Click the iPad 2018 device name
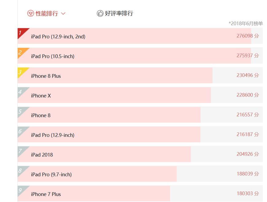 pos(42,155)
